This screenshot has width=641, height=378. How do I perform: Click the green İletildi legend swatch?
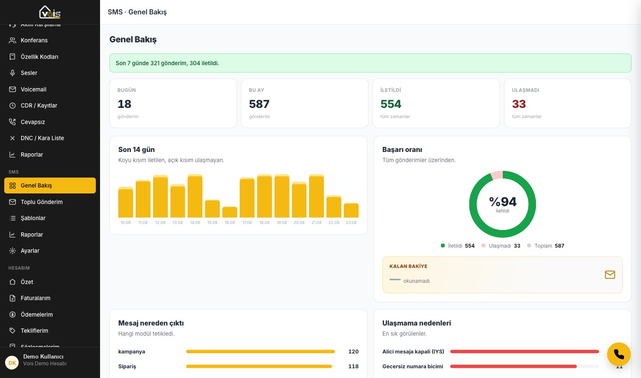pyautogui.click(x=443, y=246)
